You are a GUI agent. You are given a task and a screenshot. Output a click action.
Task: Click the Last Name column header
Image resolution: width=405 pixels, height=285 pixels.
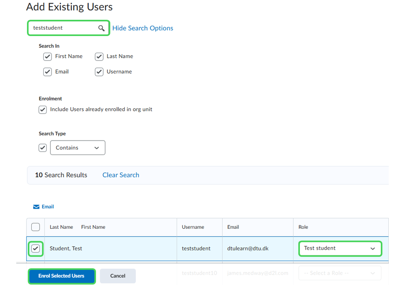point(61,227)
